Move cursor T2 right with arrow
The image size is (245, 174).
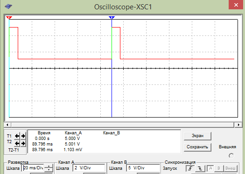[23, 143]
